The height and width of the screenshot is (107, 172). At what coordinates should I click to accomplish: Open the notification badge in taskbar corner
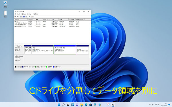coord(169,105)
